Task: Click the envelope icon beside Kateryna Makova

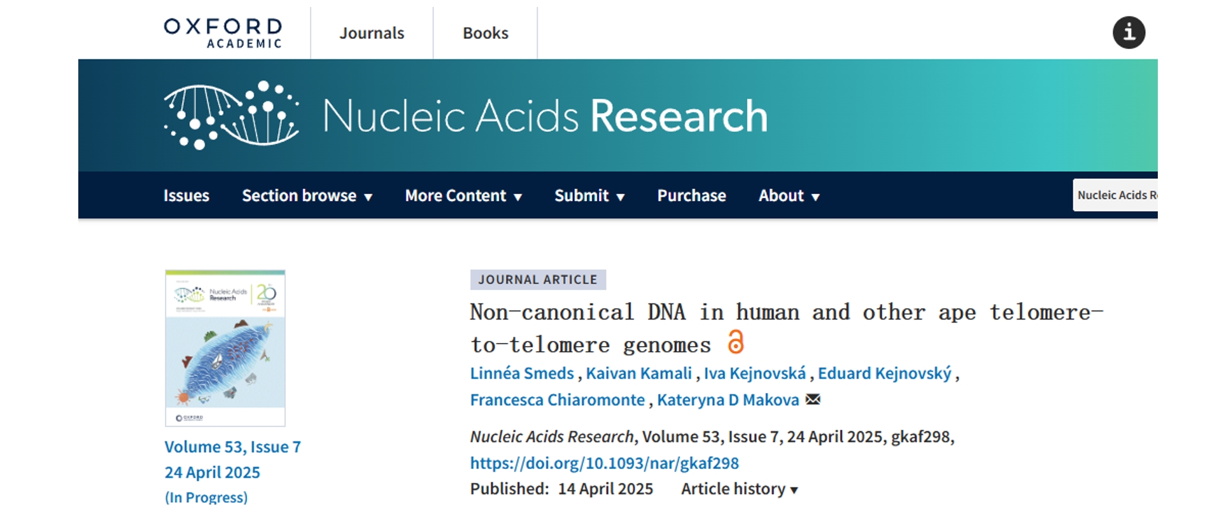Action: pyautogui.click(x=813, y=400)
